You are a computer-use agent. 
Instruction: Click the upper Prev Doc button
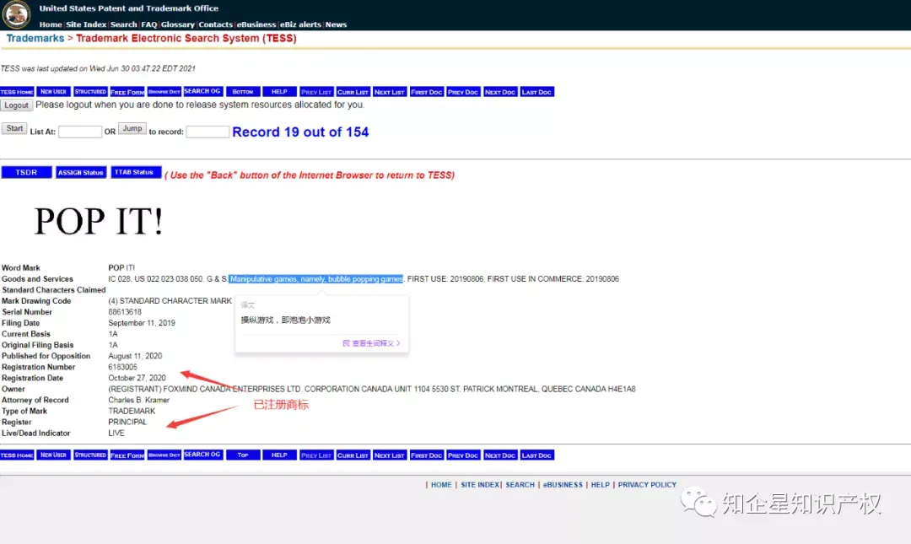pos(463,92)
